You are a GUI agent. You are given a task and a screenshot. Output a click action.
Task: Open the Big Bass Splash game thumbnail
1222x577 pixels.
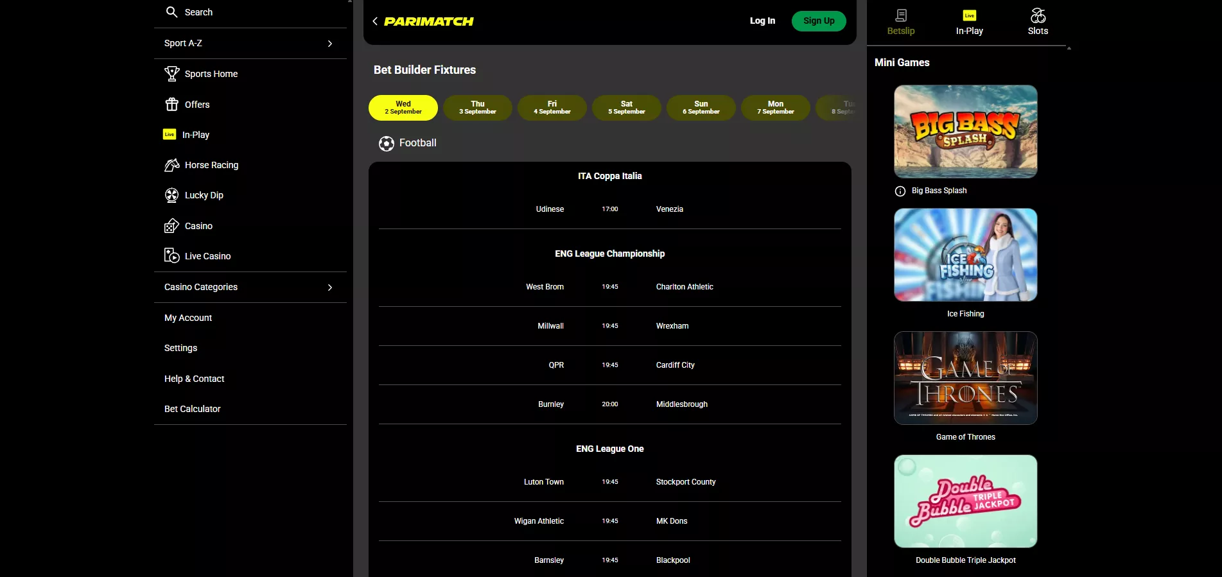(966, 132)
